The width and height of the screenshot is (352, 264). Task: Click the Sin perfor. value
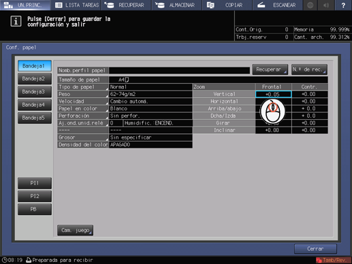coord(150,116)
